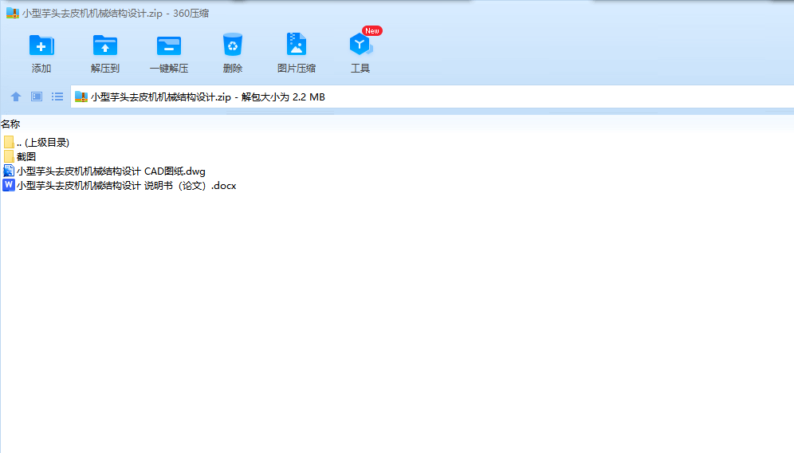794x453 pixels.
Task: Click the window title text 小型芋头去皮机机械结构设计.zip
Action: tap(92, 14)
